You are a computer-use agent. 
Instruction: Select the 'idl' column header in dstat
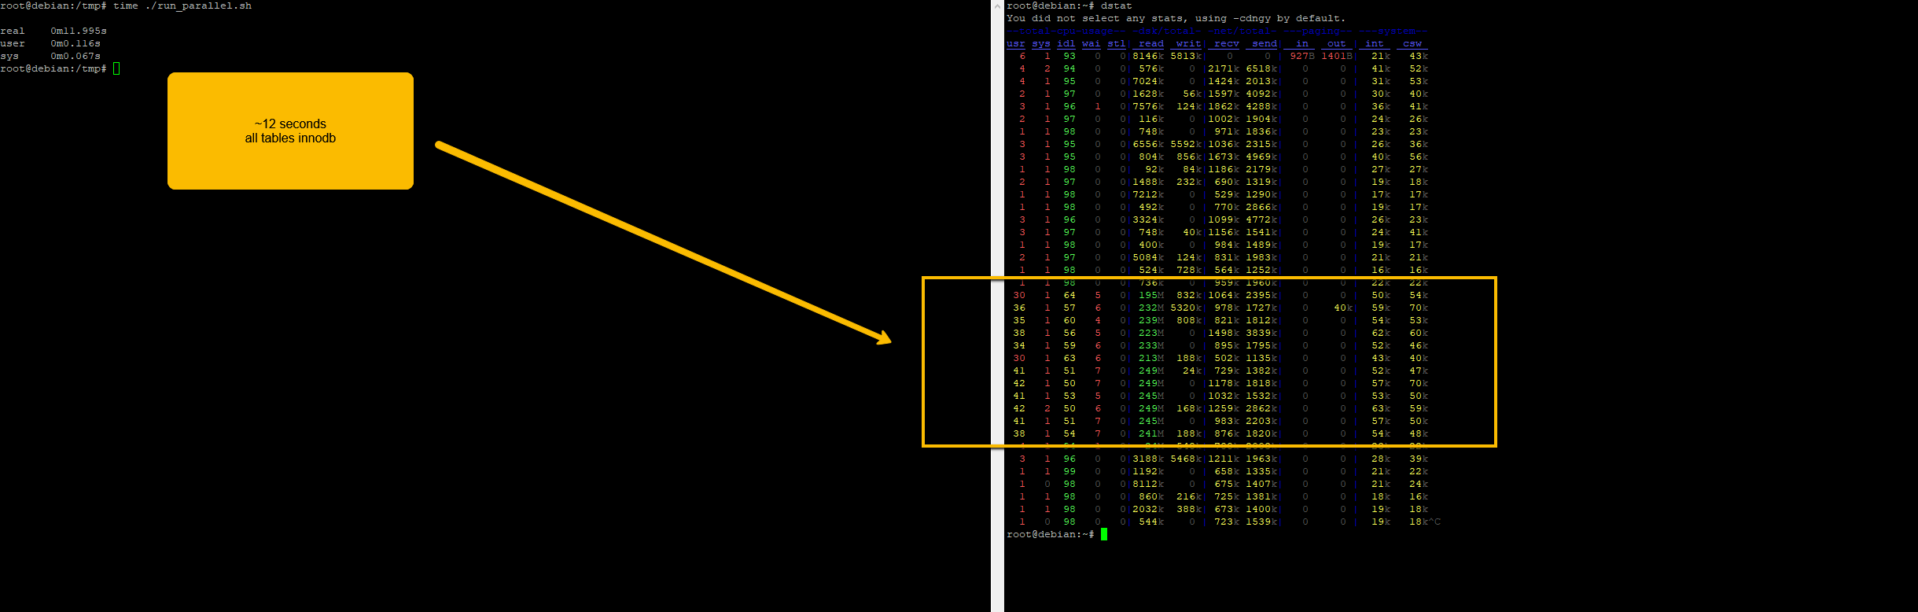tap(1066, 44)
